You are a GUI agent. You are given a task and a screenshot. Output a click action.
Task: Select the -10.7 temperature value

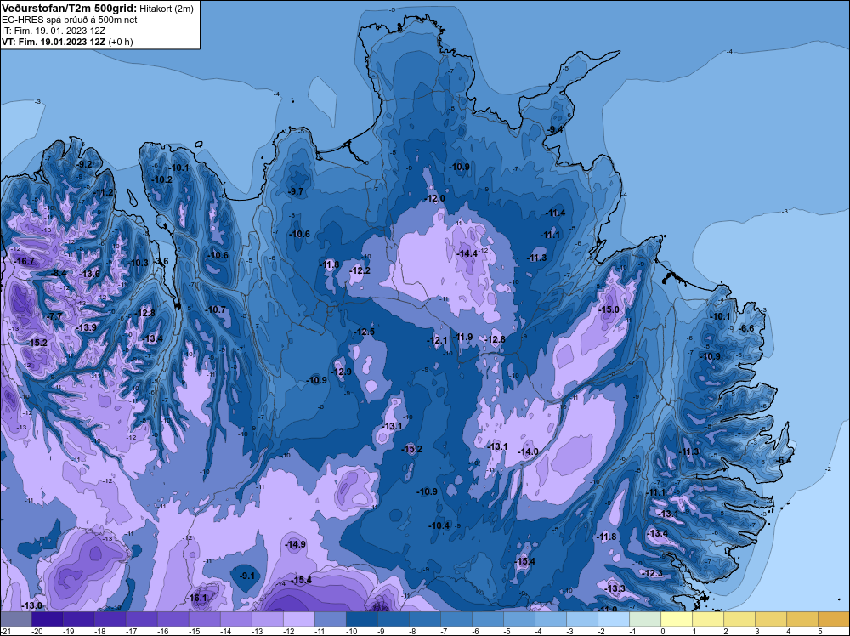click(216, 309)
